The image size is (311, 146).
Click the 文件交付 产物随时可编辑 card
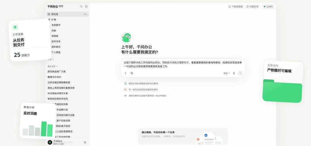point(283,82)
